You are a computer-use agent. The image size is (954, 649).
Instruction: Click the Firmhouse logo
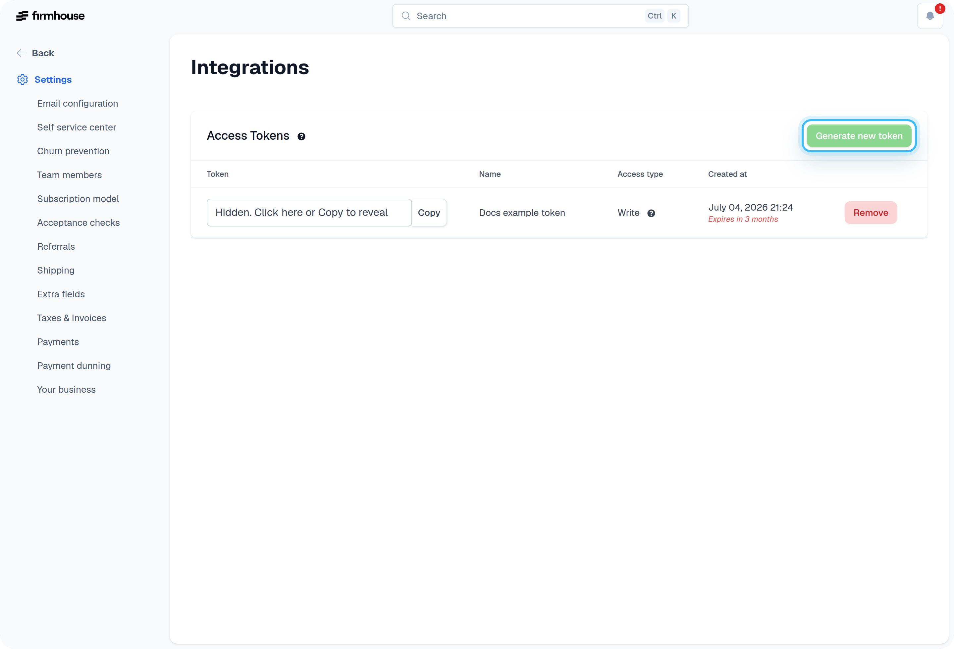click(x=50, y=16)
